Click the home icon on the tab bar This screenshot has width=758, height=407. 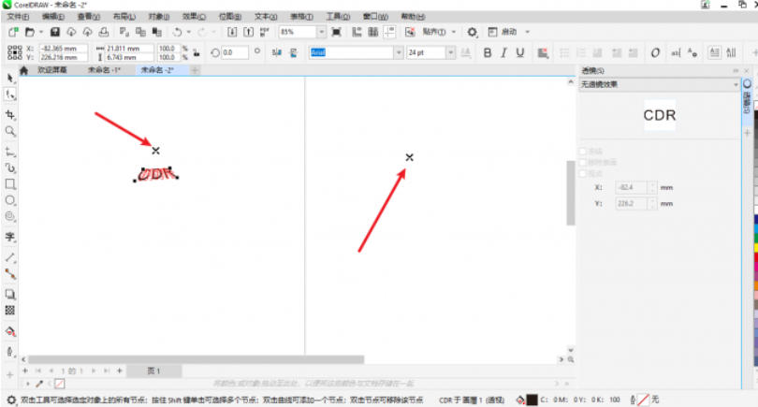pyautogui.click(x=23, y=70)
